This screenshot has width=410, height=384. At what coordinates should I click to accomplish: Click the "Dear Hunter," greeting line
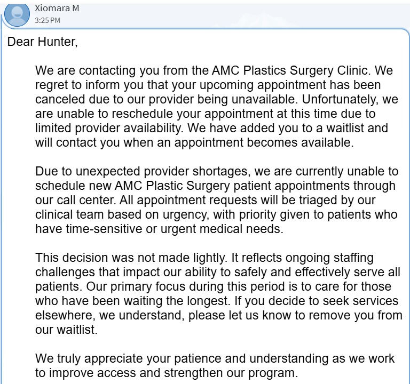point(43,43)
